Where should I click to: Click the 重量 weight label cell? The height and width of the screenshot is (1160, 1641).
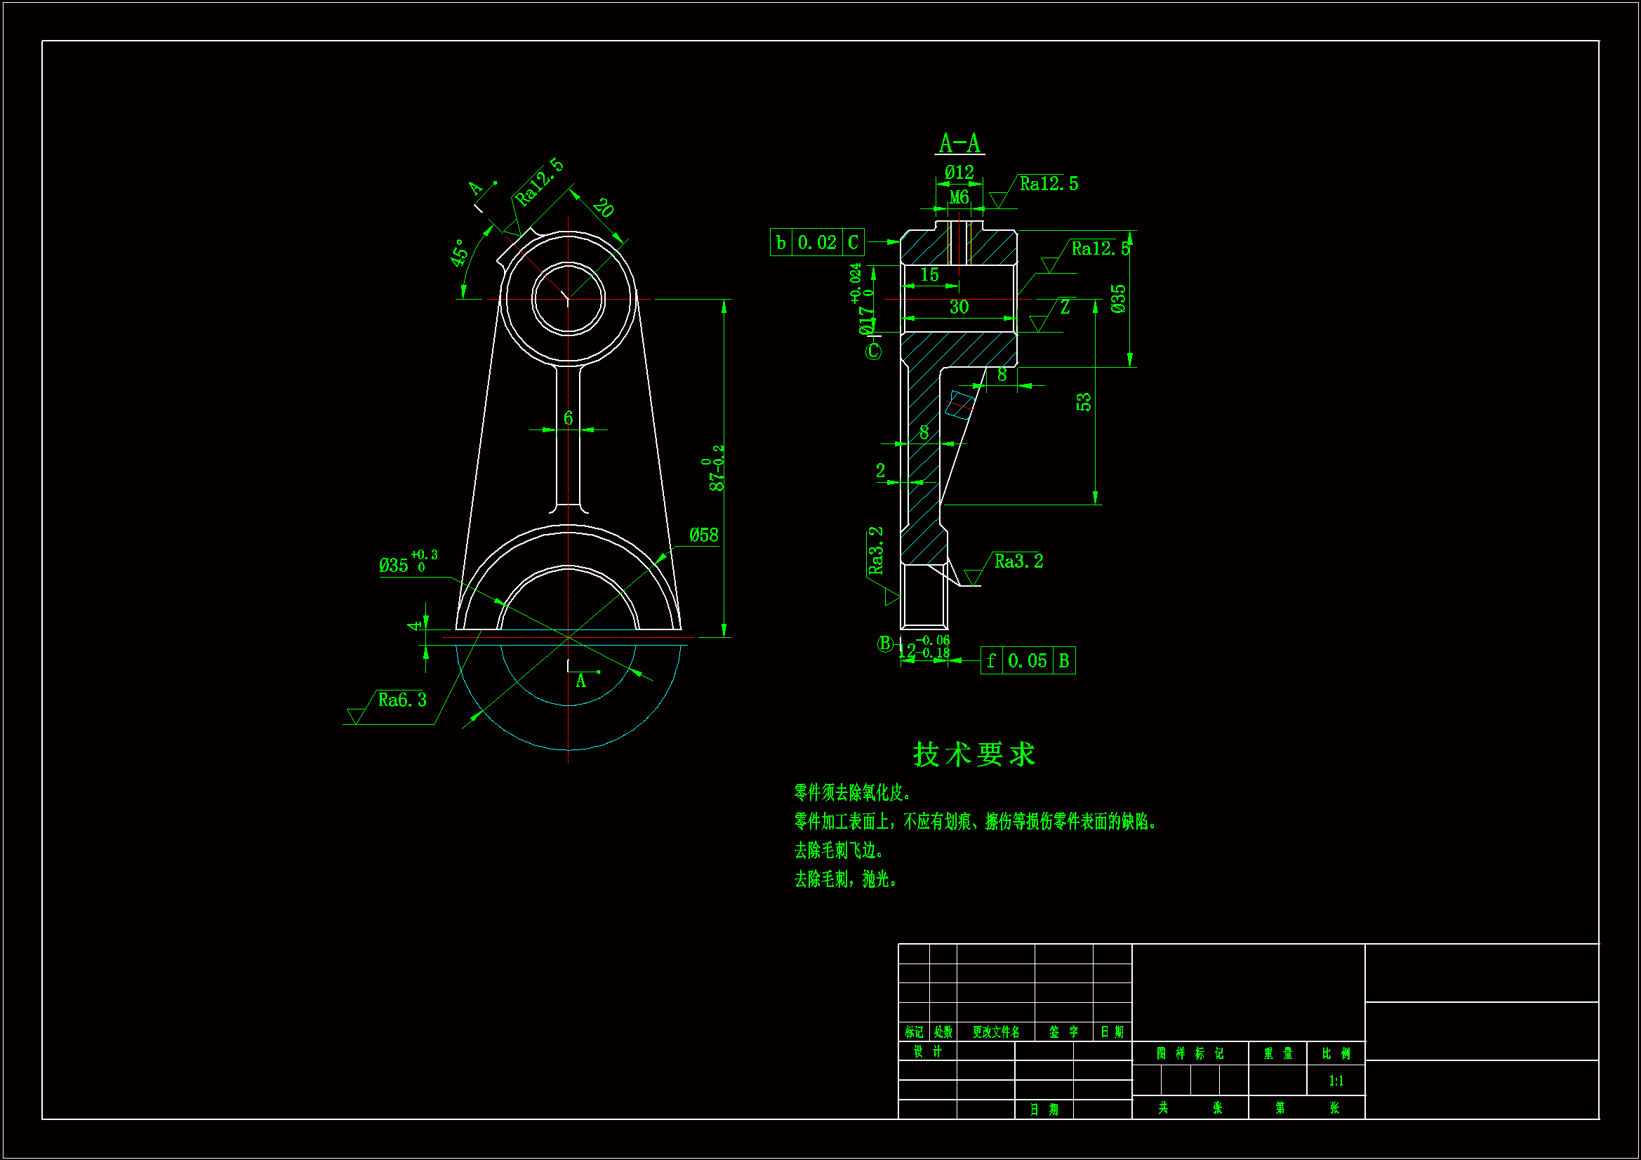[x=1278, y=1053]
